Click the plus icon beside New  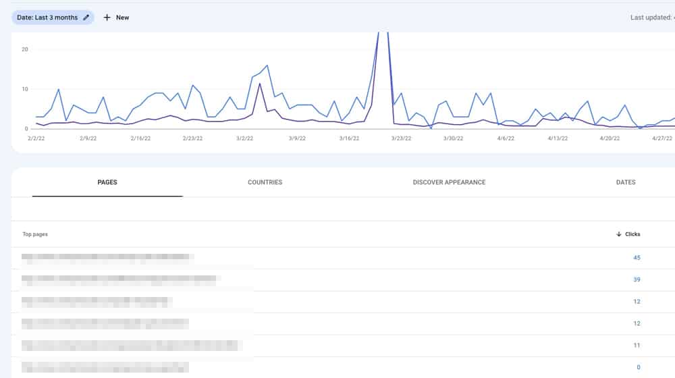107,18
